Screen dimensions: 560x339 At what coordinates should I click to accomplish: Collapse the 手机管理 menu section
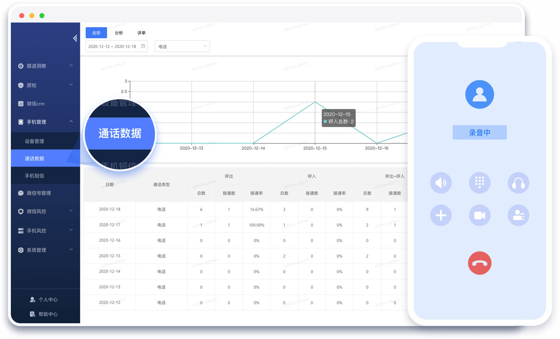pos(45,122)
